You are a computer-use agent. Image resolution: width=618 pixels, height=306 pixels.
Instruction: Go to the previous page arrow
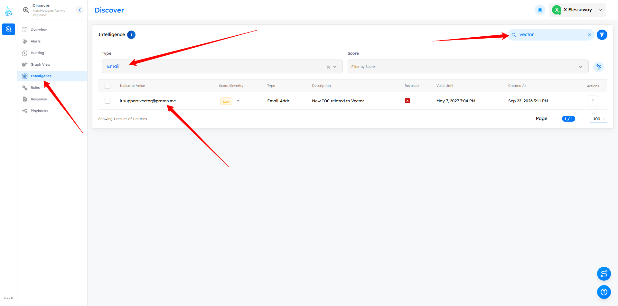pyautogui.click(x=555, y=119)
